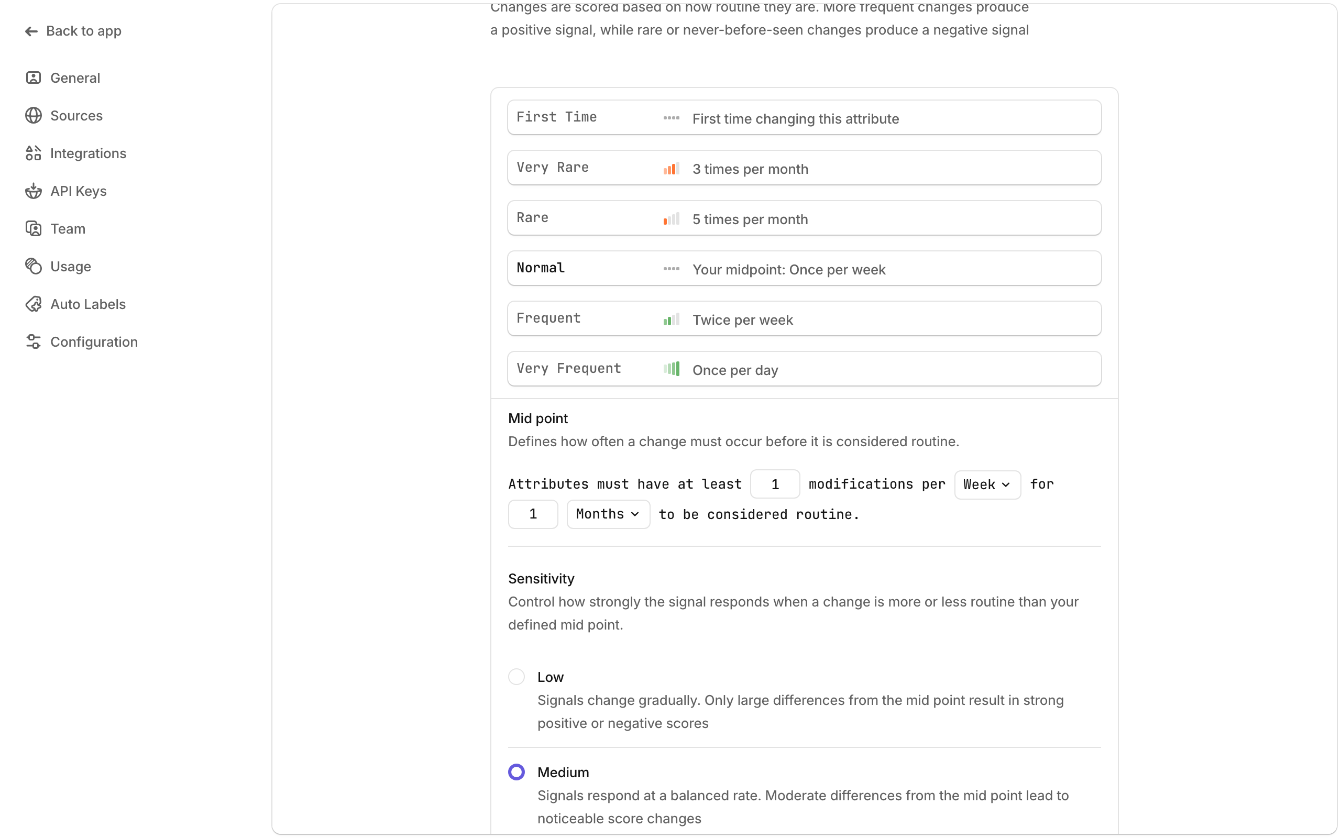Click the Usage coins icon
Image resolution: width=1341 pixels, height=838 pixels.
pyautogui.click(x=33, y=266)
